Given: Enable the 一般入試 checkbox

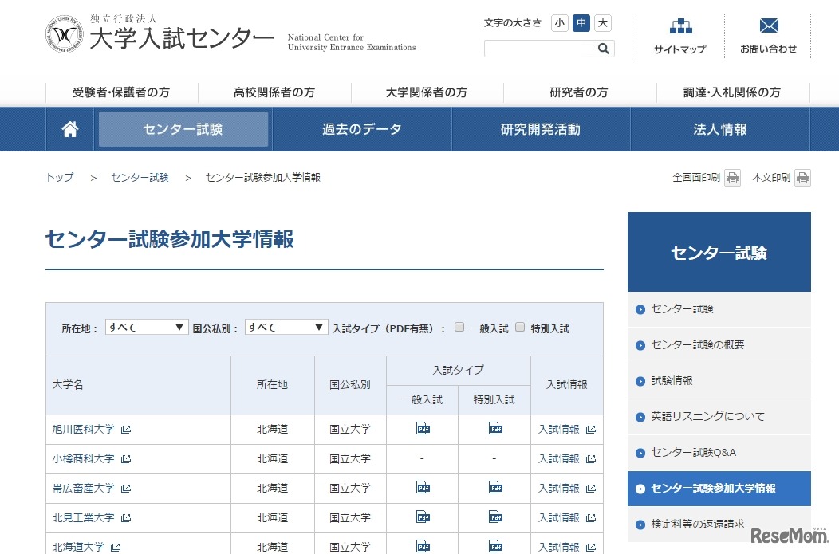Looking at the screenshot, I should (x=459, y=327).
